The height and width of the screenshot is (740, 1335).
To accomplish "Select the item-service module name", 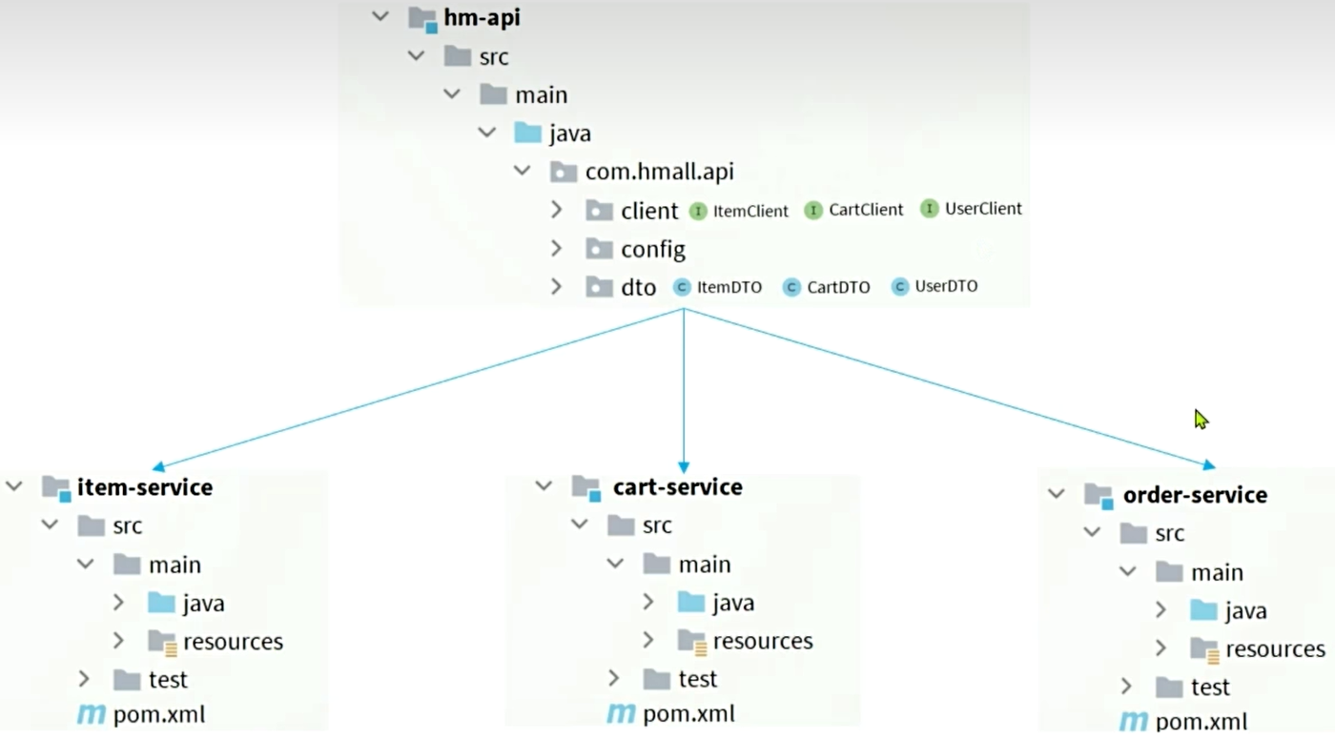I will [x=145, y=487].
